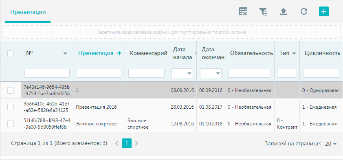Click the end date 01.08.2017
This screenshot has width=343, height=160.
pos(211,107)
